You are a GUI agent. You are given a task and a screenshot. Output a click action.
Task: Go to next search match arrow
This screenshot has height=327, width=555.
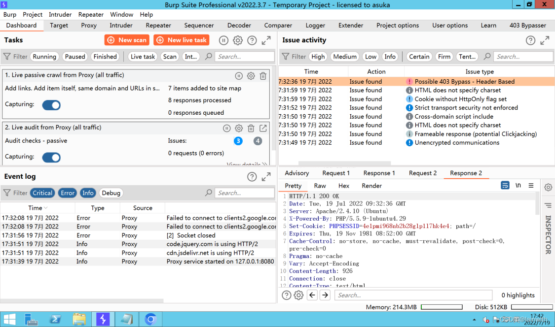click(325, 295)
